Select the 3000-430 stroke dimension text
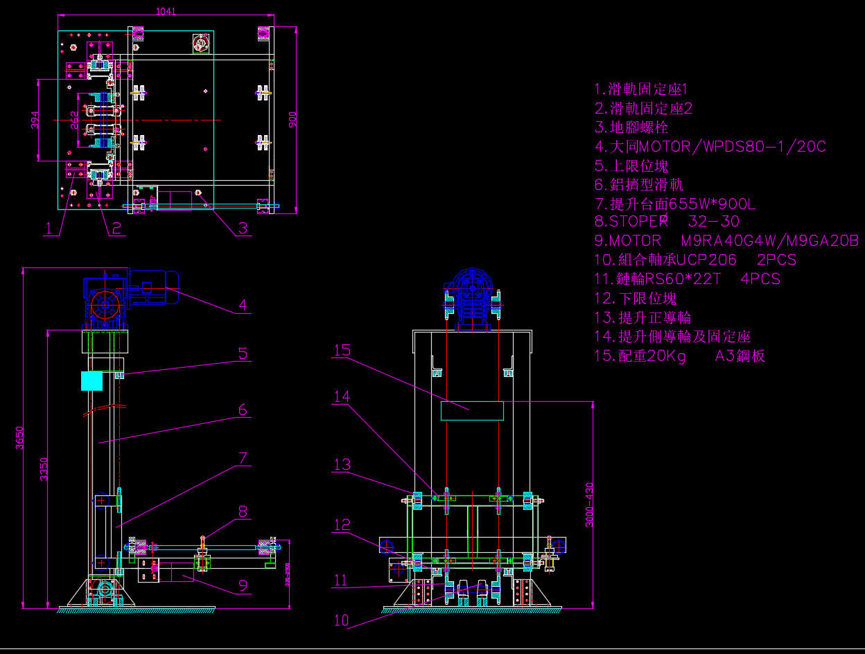The image size is (865, 654). (x=590, y=504)
